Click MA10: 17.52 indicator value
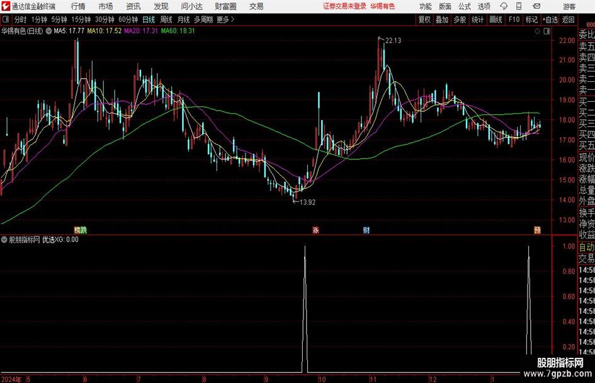The width and height of the screenshot is (595, 383). (x=105, y=31)
